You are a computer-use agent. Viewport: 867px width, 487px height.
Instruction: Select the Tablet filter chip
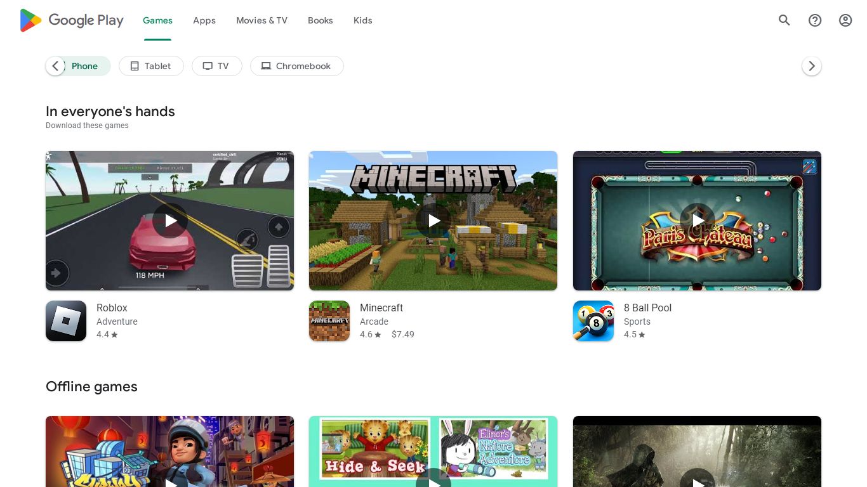[151, 66]
